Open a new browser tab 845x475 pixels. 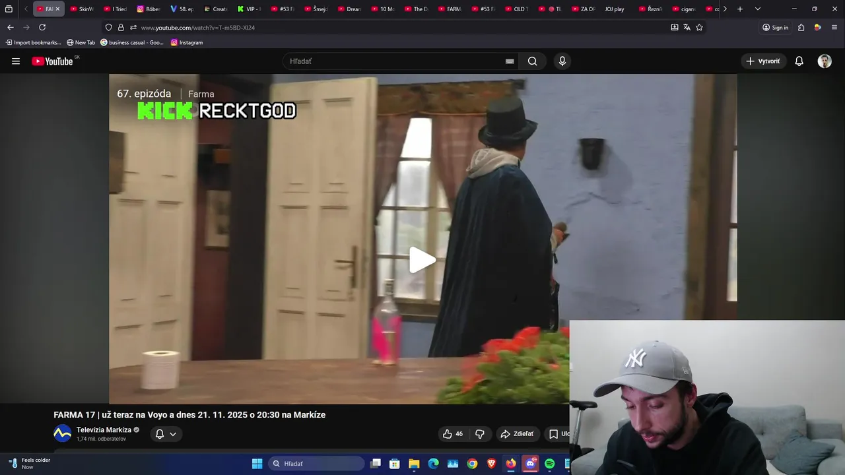tap(740, 9)
